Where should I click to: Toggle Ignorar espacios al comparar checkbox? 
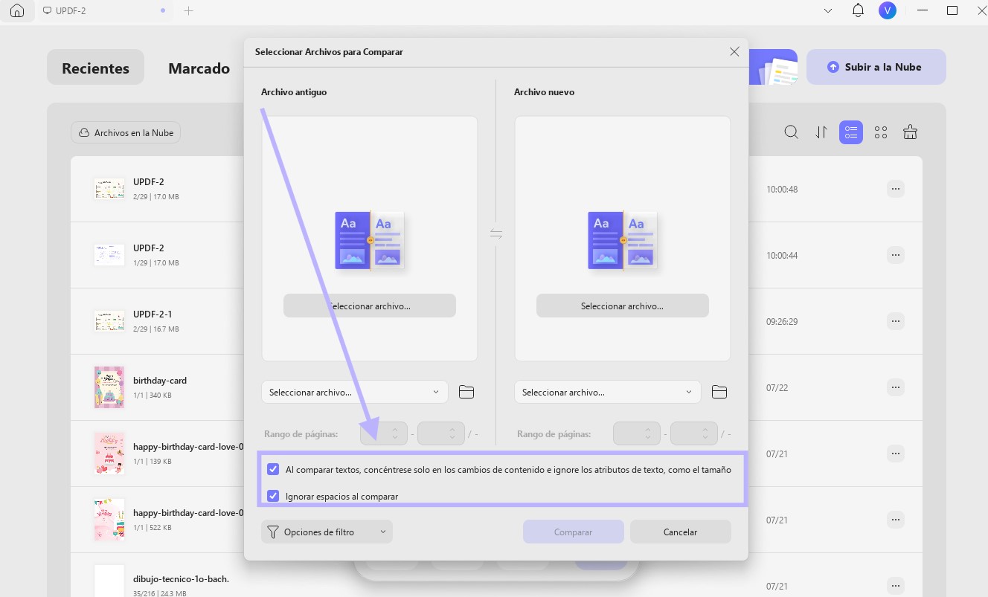pyautogui.click(x=273, y=496)
